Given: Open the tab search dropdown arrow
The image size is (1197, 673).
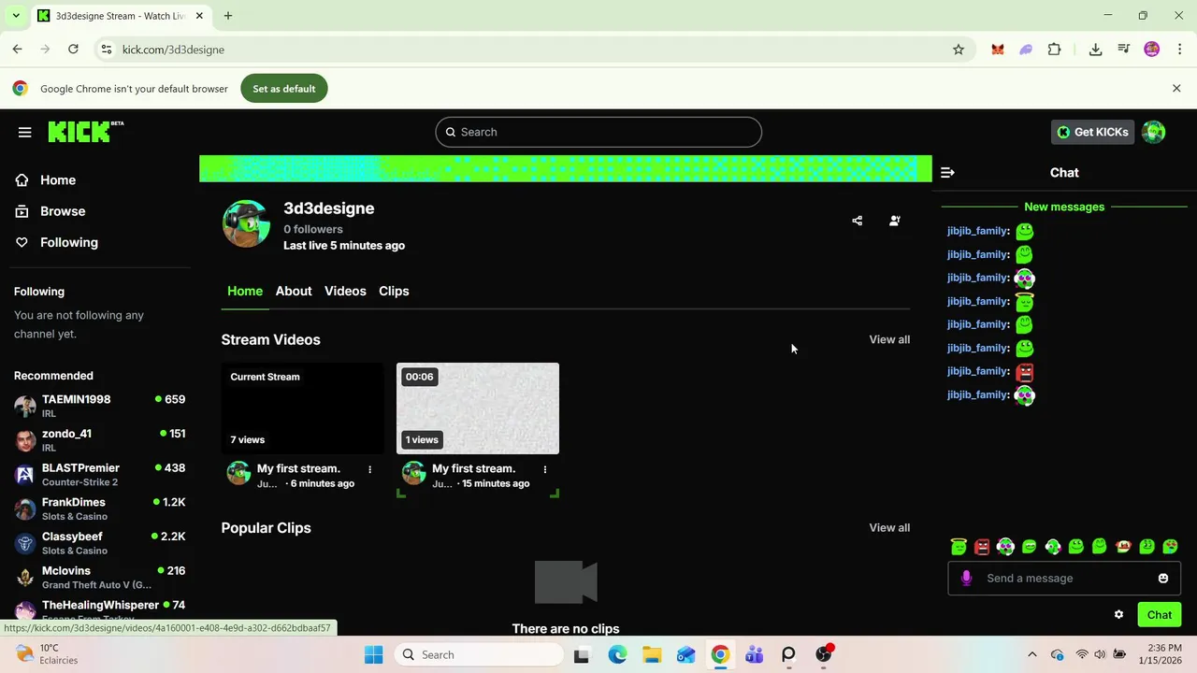Looking at the screenshot, I should (x=16, y=16).
